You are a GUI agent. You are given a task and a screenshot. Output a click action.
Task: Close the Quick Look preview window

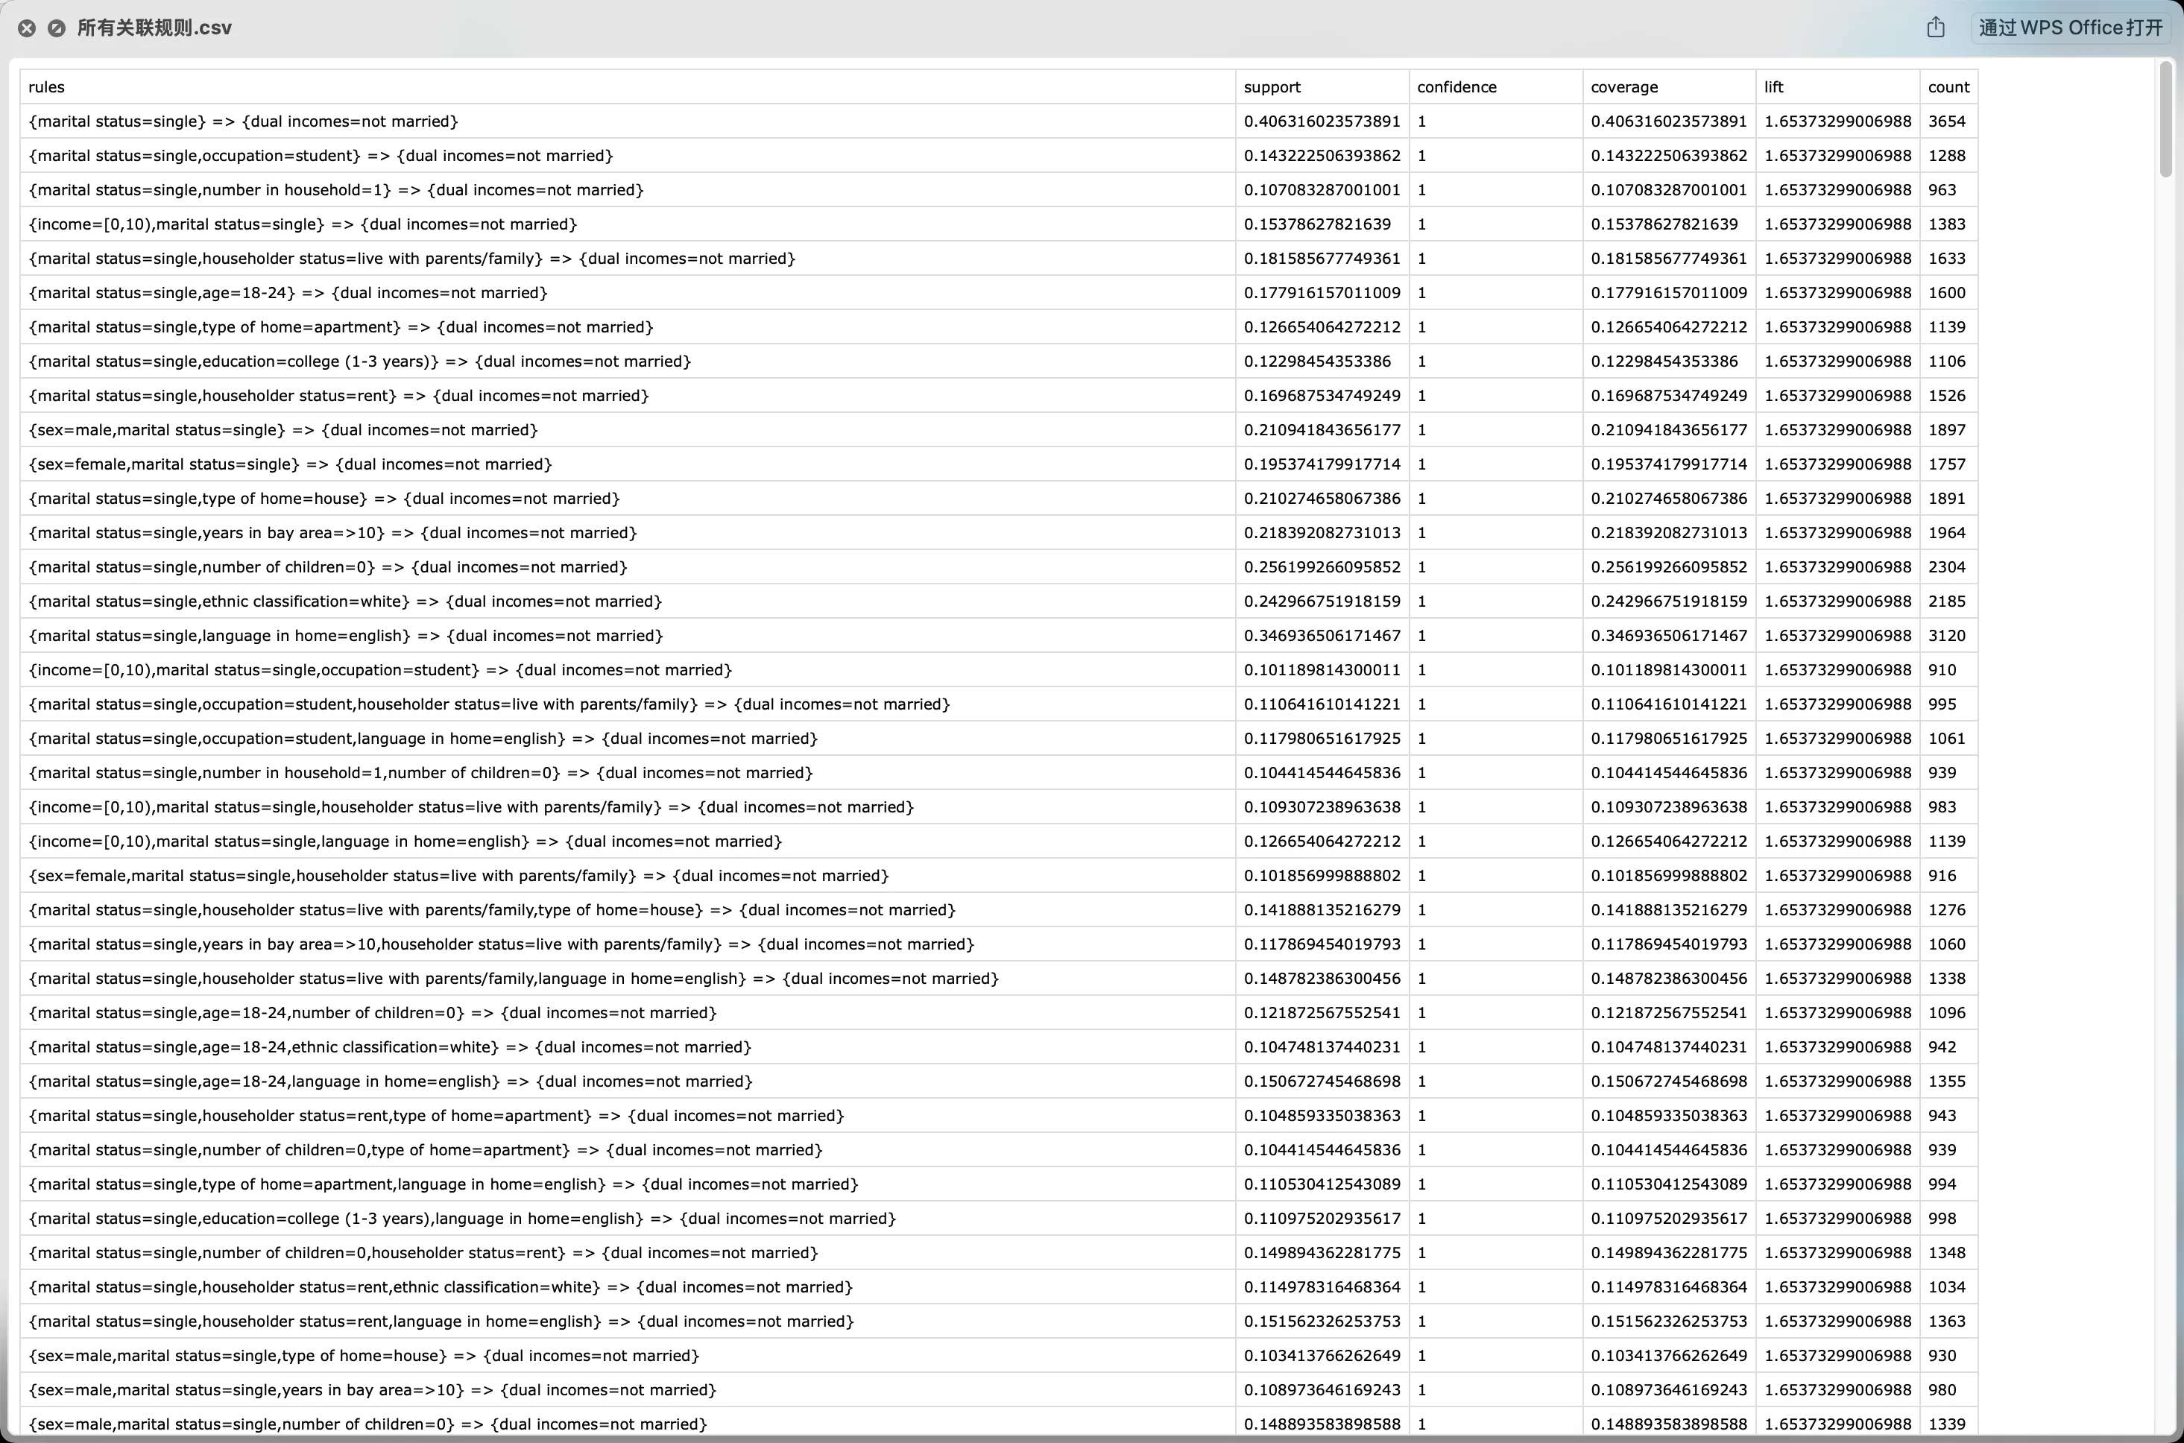point(27,28)
